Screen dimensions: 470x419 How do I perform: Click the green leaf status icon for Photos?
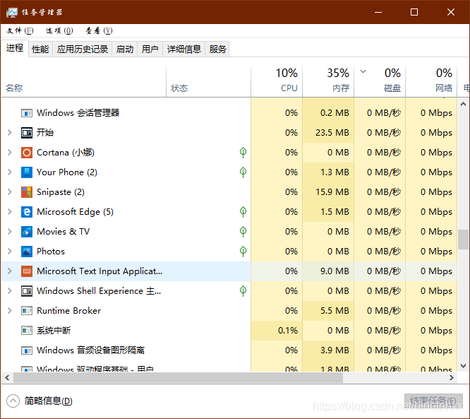pyautogui.click(x=243, y=252)
